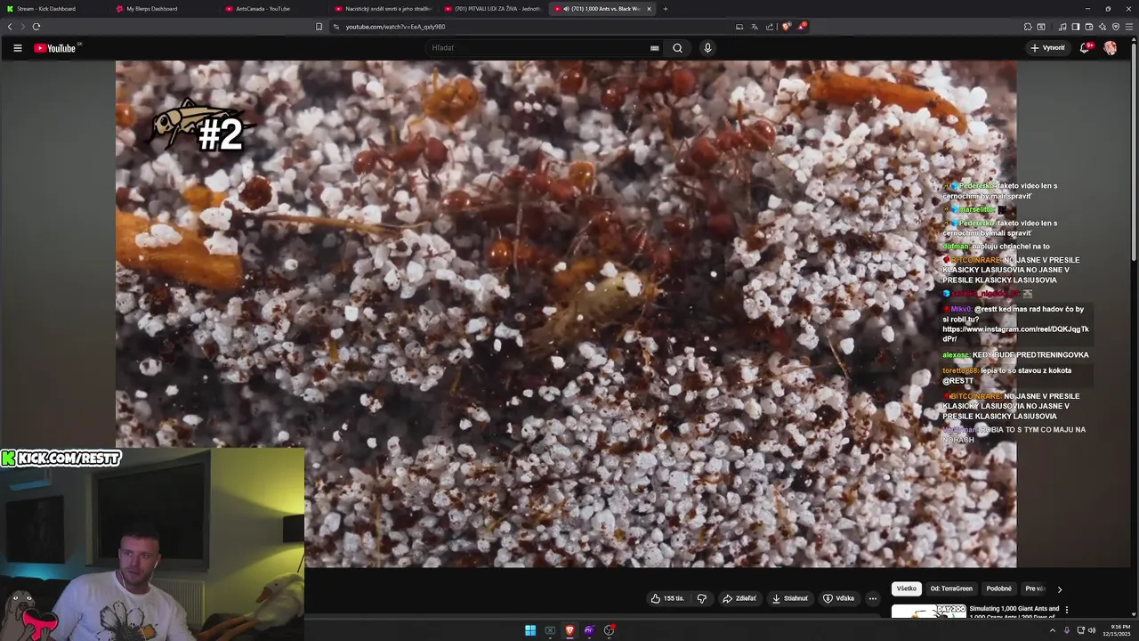Switch to My Blerps Dashboard tab

click(164, 9)
